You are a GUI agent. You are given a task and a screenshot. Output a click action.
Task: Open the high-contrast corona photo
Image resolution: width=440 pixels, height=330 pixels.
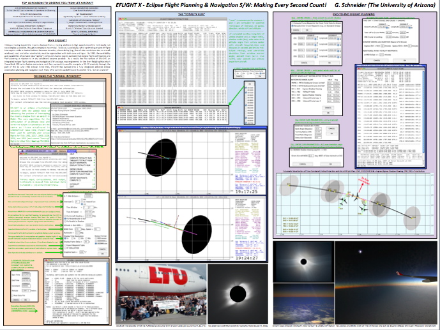pyautogui.click(x=238, y=294)
